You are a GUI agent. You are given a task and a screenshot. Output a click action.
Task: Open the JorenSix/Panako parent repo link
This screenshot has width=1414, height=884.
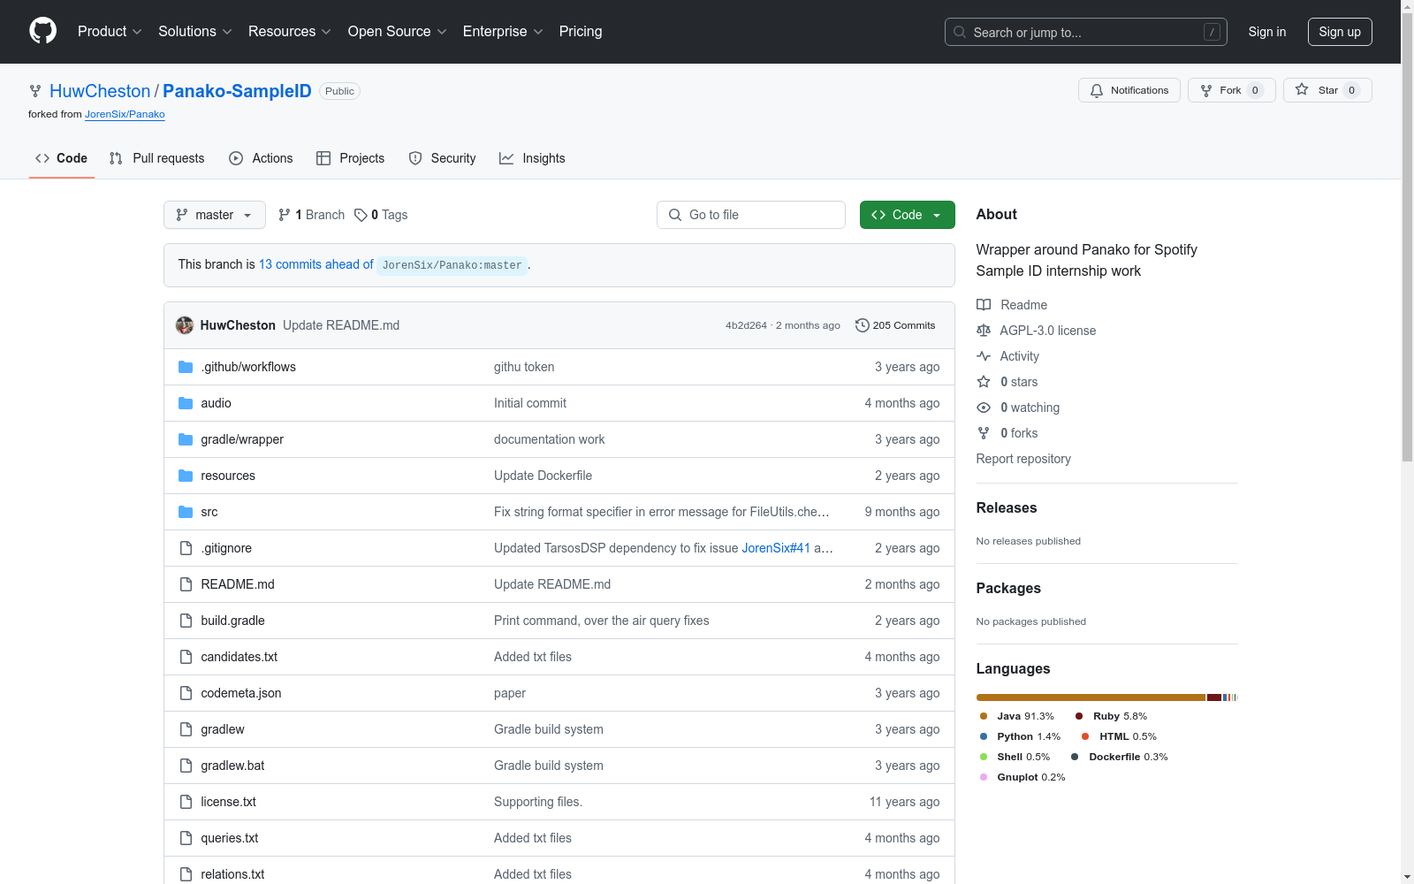[125, 114]
